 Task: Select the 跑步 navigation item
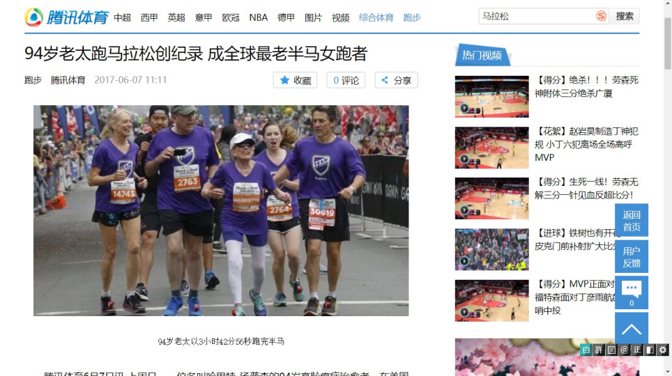click(x=411, y=17)
